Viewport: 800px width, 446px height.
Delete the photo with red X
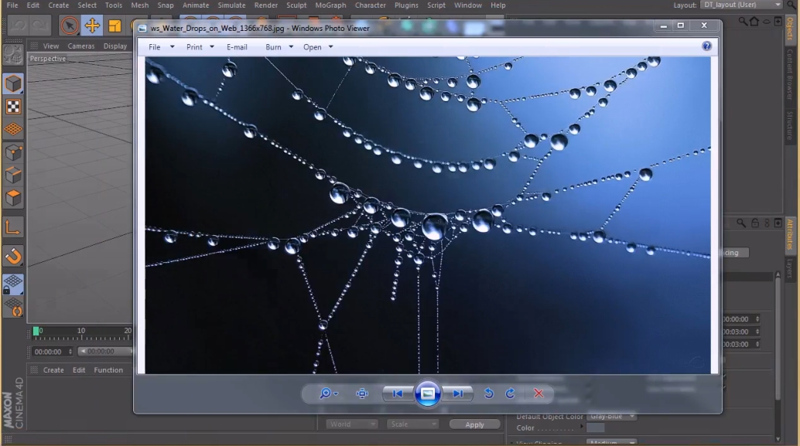pyautogui.click(x=538, y=393)
